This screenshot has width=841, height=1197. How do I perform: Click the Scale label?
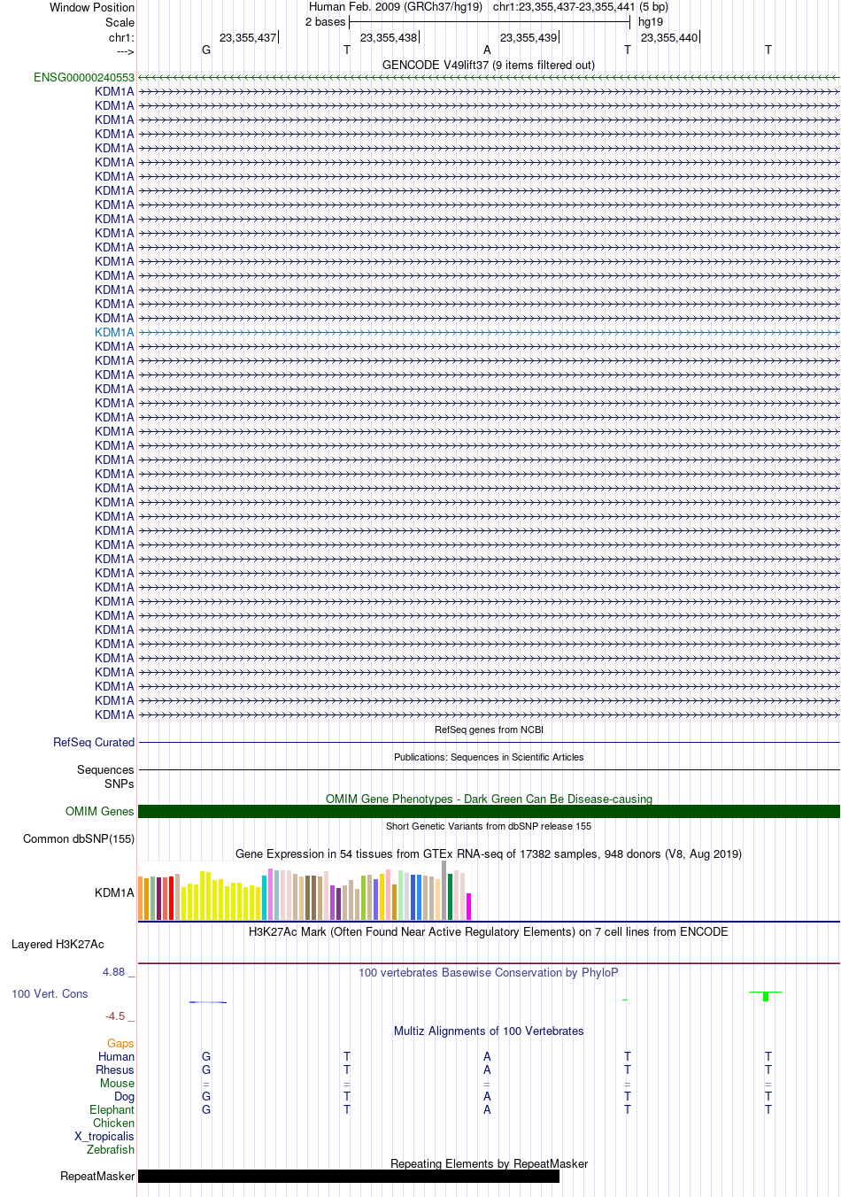click(120, 23)
